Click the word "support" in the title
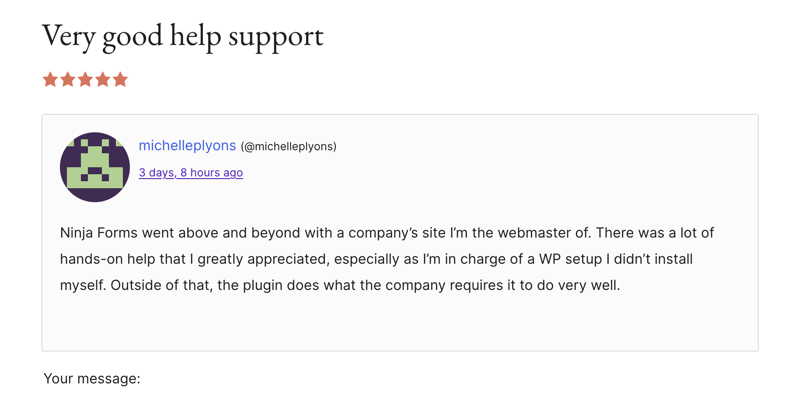The image size is (795, 393). 276,37
